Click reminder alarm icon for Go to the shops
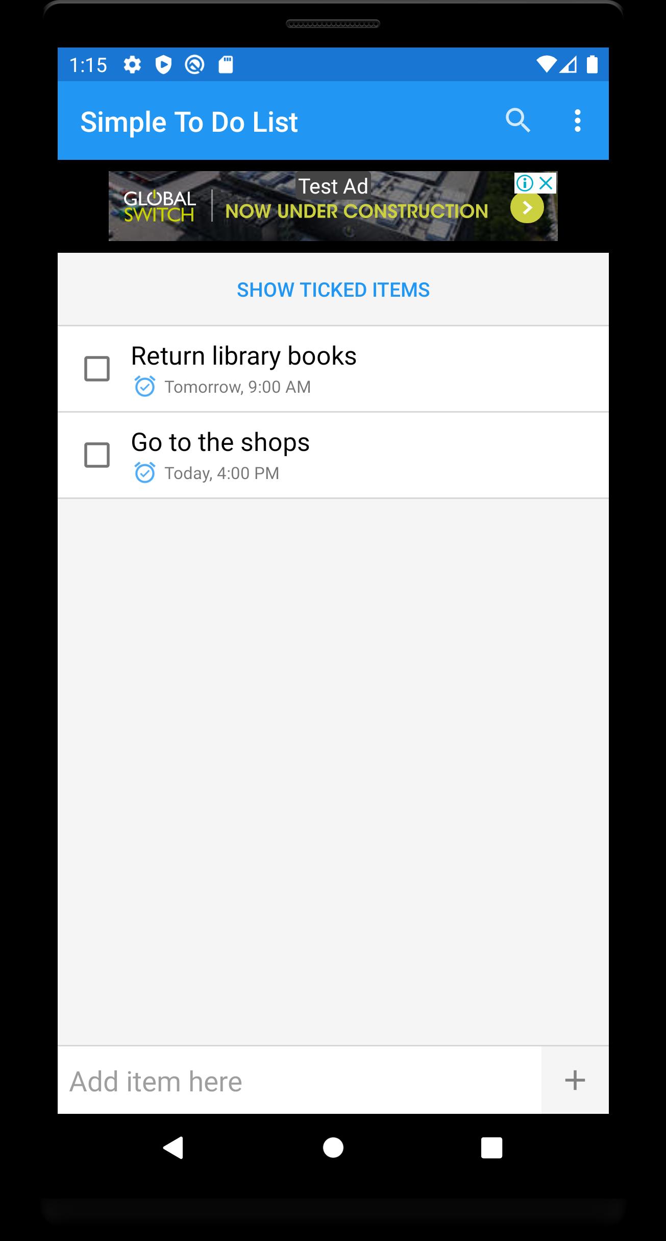Screen dimensions: 666x1241 [144, 473]
